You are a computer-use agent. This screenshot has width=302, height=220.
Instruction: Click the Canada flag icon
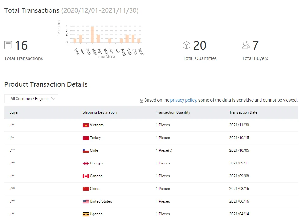[86, 176]
